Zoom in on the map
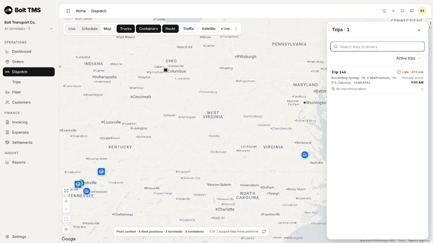 click(66, 201)
